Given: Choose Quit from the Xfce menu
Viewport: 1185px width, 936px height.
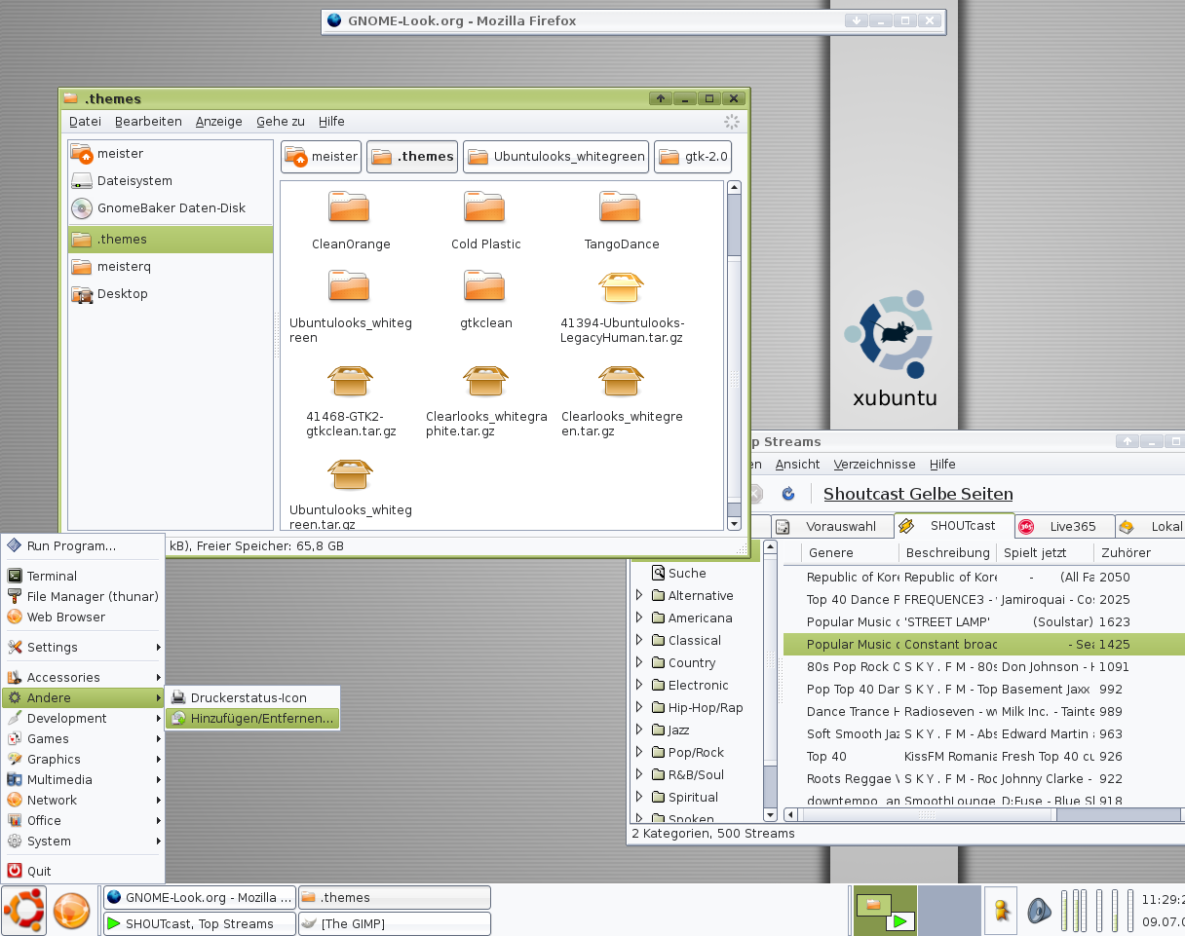Looking at the screenshot, I should pyautogui.click(x=83, y=871).
